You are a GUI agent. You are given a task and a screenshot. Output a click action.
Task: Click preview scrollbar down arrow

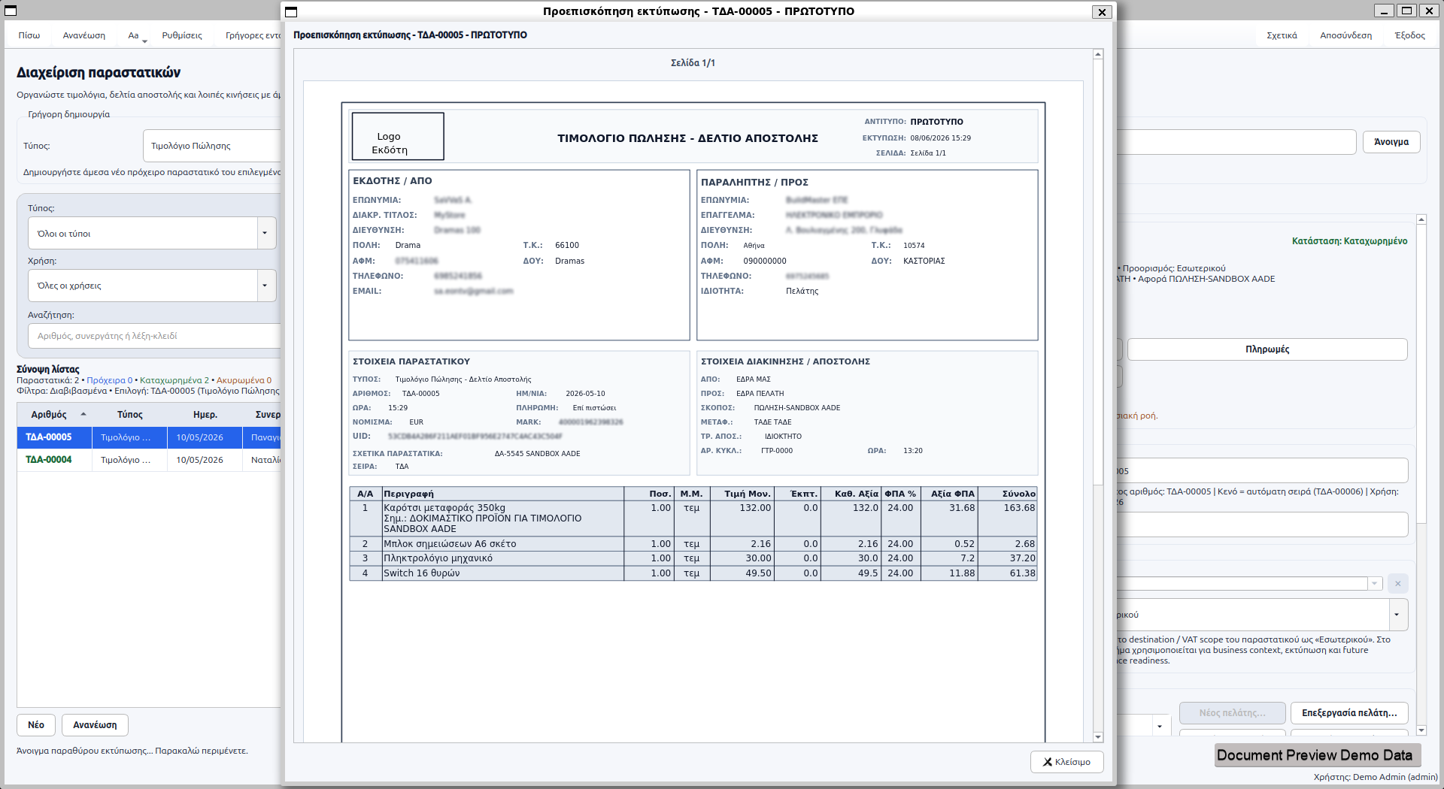point(1098,737)
